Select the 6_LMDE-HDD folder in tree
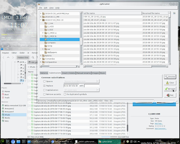 click(60, 39)
